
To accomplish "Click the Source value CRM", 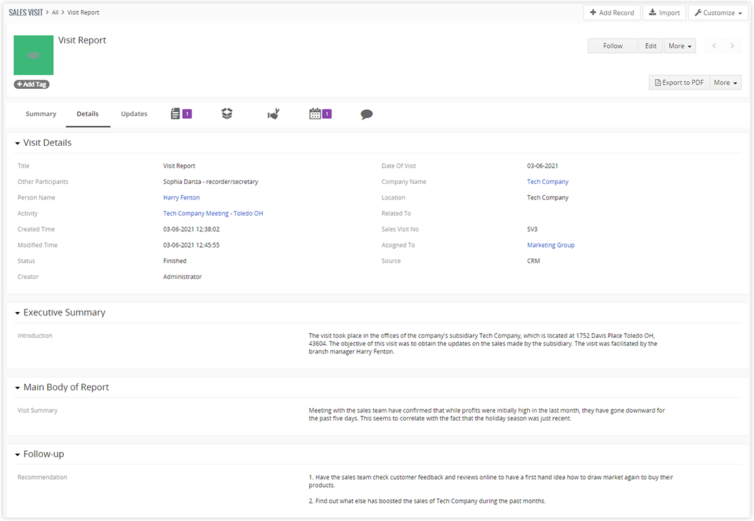I will (x=533, y=260).
